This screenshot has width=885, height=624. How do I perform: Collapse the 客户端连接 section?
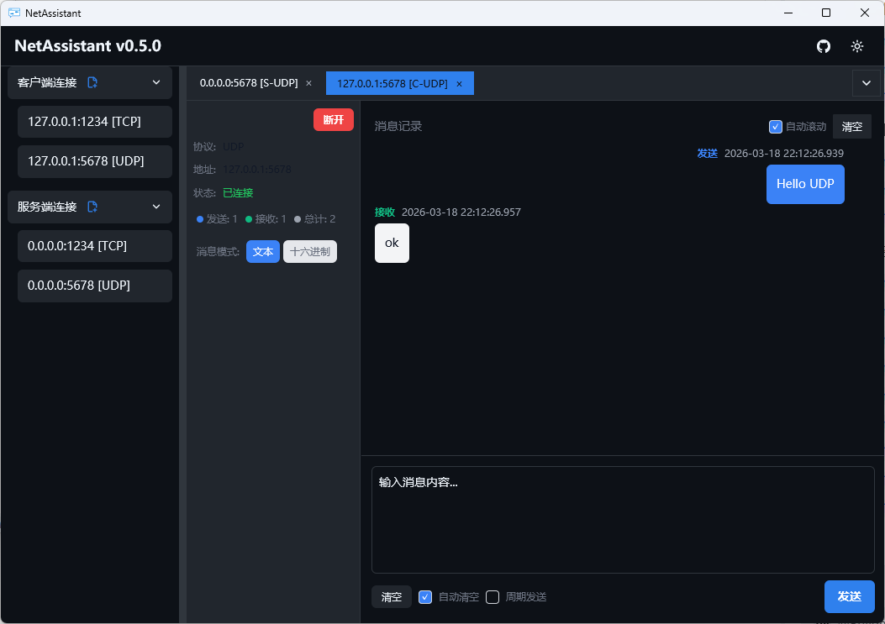(155, 82)
